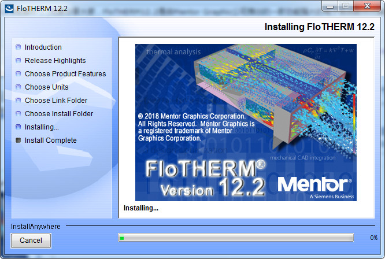Click the Installing... step bullet icon
The width and height of the screenshot is (385, 259).
tap(18, 127)
